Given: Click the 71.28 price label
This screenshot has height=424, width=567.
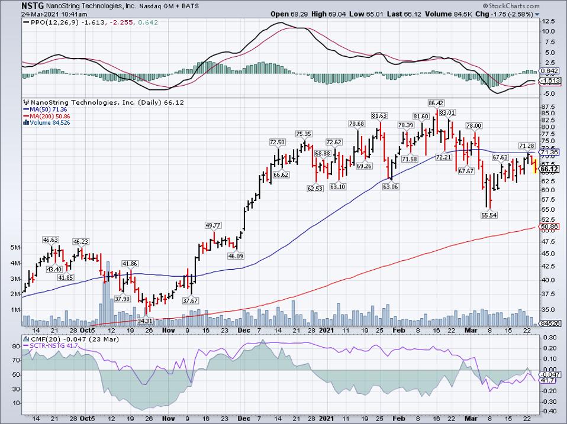Looking at the screenshot, I should pyautogui.click(x=527, y=146).
